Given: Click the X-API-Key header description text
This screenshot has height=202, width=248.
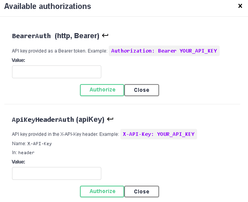Looking at the screenshot, I should coord(65,134).
